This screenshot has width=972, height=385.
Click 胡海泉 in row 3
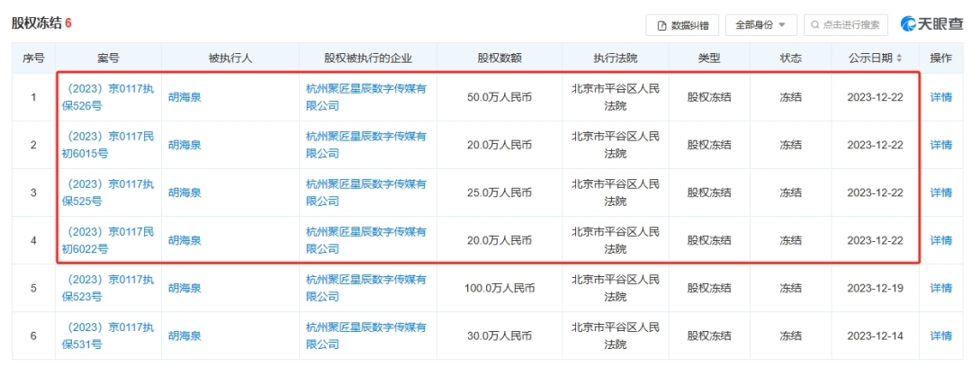tap(184, 192)
